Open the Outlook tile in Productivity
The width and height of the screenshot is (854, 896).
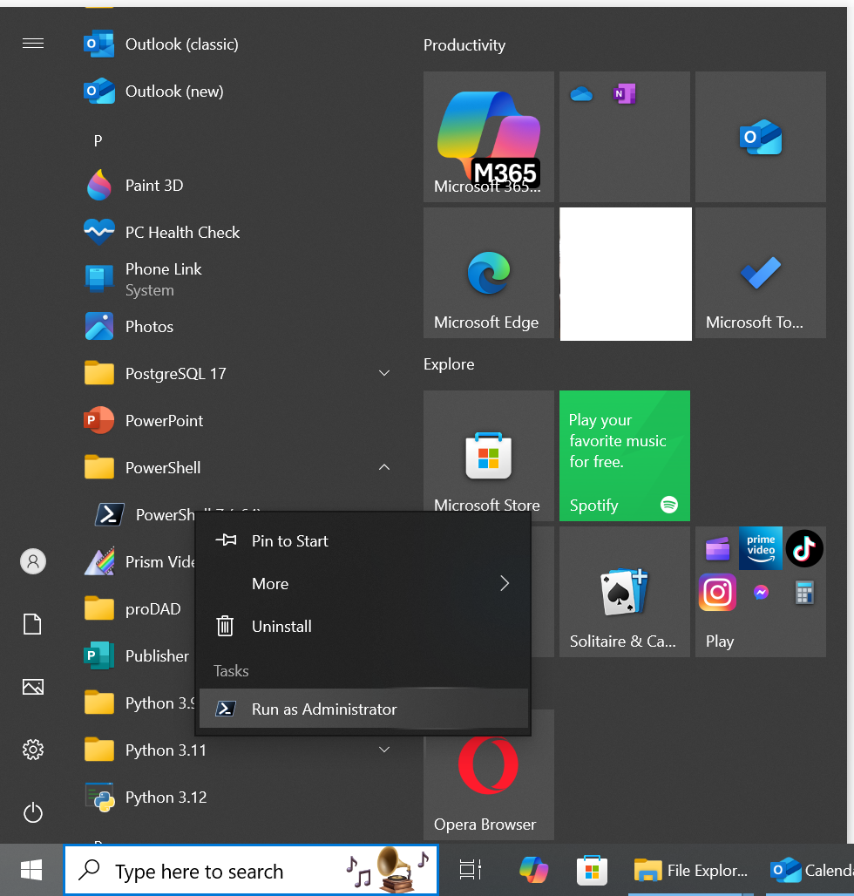point(760,137)
